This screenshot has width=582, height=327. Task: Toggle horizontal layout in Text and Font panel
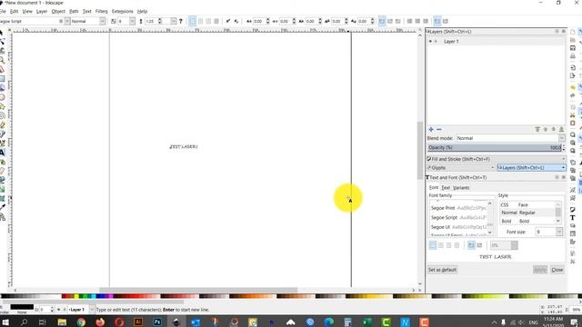coord(471,245)
